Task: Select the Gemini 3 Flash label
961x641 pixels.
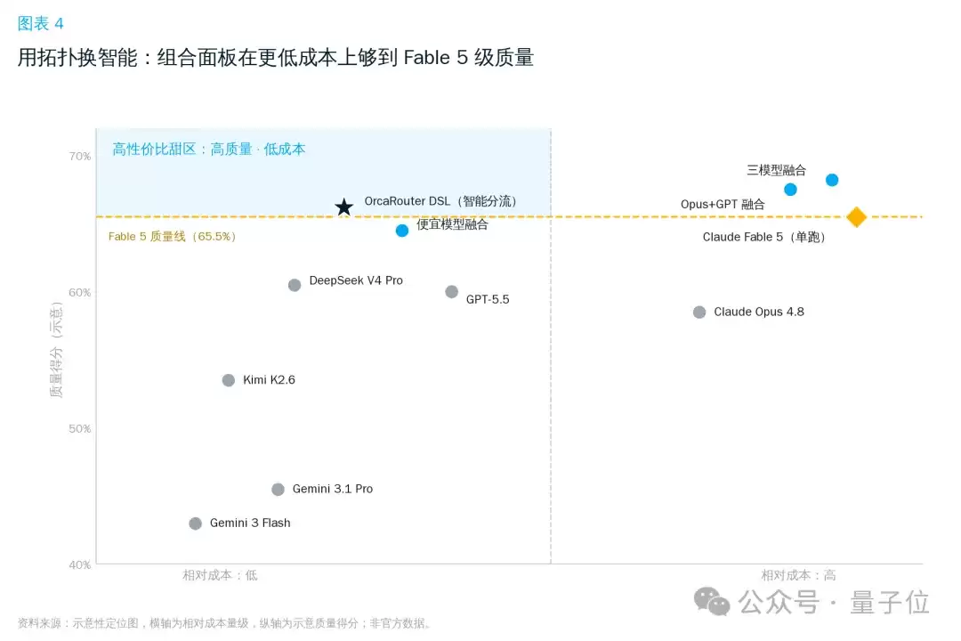Action: click(250, 523)
